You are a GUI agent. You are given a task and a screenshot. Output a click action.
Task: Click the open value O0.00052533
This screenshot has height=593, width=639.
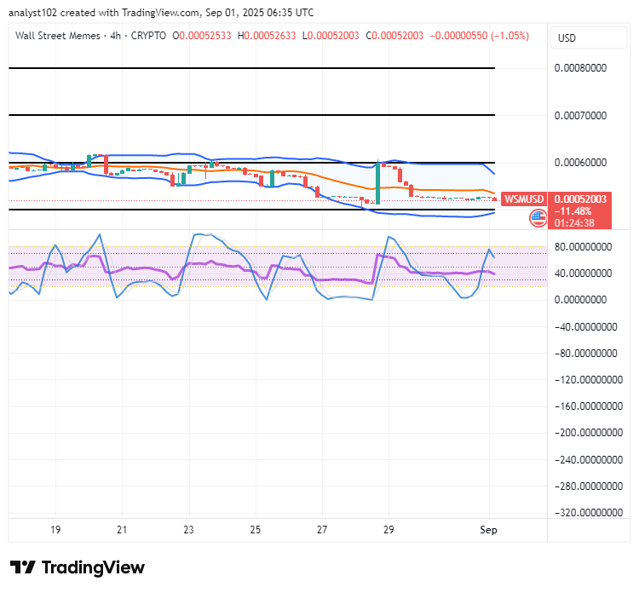click(202, 36)
